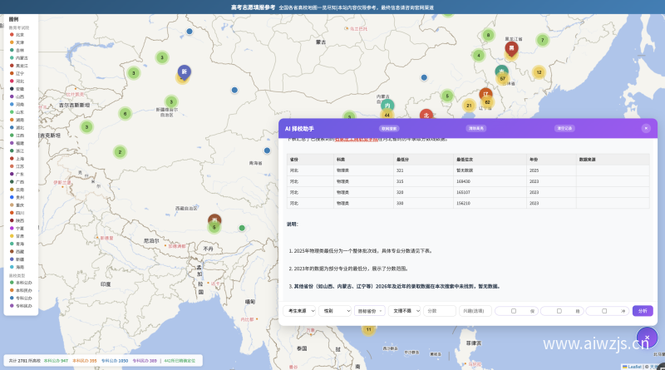Image resolution: width=665 pixels, height=370 pixels.
Task: Select 黑龙江 in the legend
Action: 18,66
